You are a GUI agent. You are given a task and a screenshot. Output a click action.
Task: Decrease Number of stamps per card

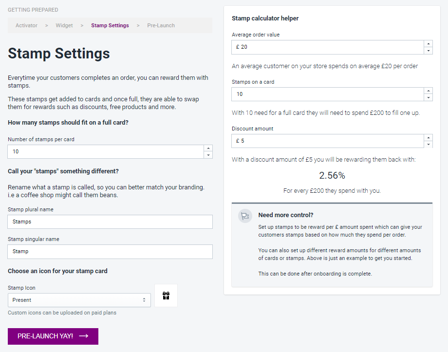point(208,155)
